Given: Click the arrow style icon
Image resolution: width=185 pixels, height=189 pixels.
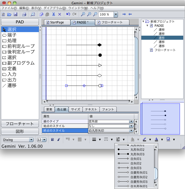Looking at the screenshot, I should pos(118,140).
